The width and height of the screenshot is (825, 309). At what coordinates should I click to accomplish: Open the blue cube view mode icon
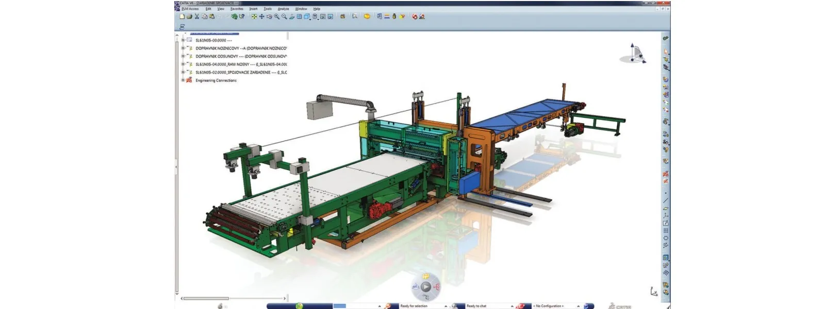(x=307, y=16)
